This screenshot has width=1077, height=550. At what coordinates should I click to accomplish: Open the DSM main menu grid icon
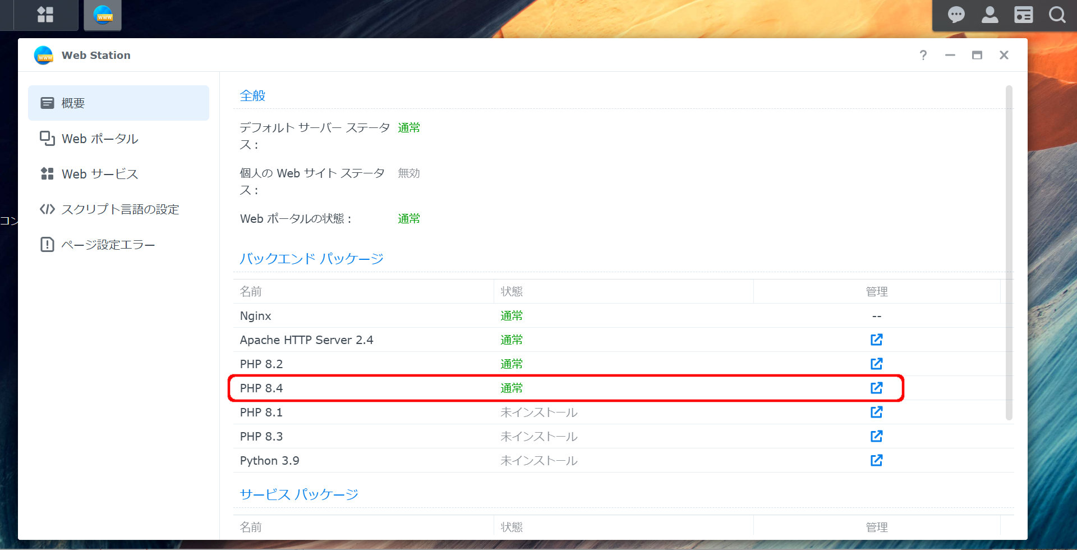[x=45, y=15]
